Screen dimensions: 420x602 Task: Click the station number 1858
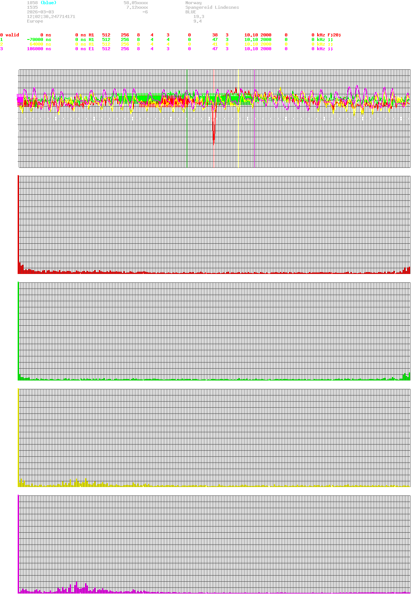tap(32, 3)
